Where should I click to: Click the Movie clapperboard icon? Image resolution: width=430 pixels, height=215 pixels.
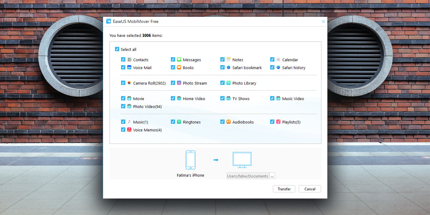click(x=129, y=98)
